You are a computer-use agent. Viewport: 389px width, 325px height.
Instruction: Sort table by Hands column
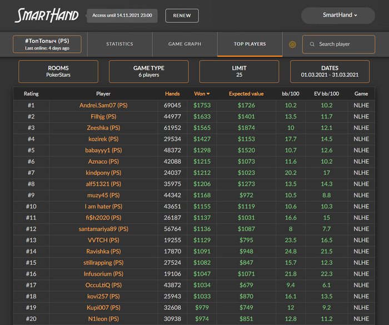(x=172, y=94)
